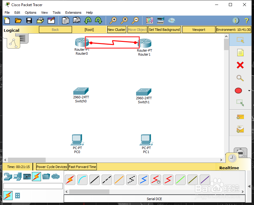Select Router0 on the workspace
Screen dimensions: 254x205
click(82, 42)
